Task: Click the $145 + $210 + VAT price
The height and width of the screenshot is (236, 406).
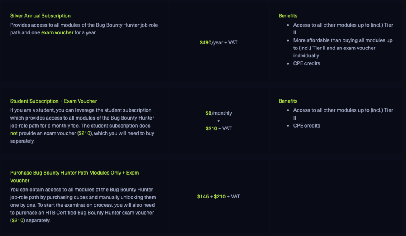Action: click(x=218, y=196)
